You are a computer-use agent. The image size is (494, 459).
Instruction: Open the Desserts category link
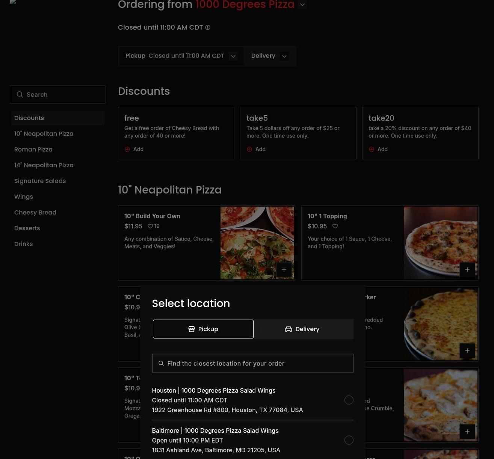pyautogui.click(x=27, y=228)
